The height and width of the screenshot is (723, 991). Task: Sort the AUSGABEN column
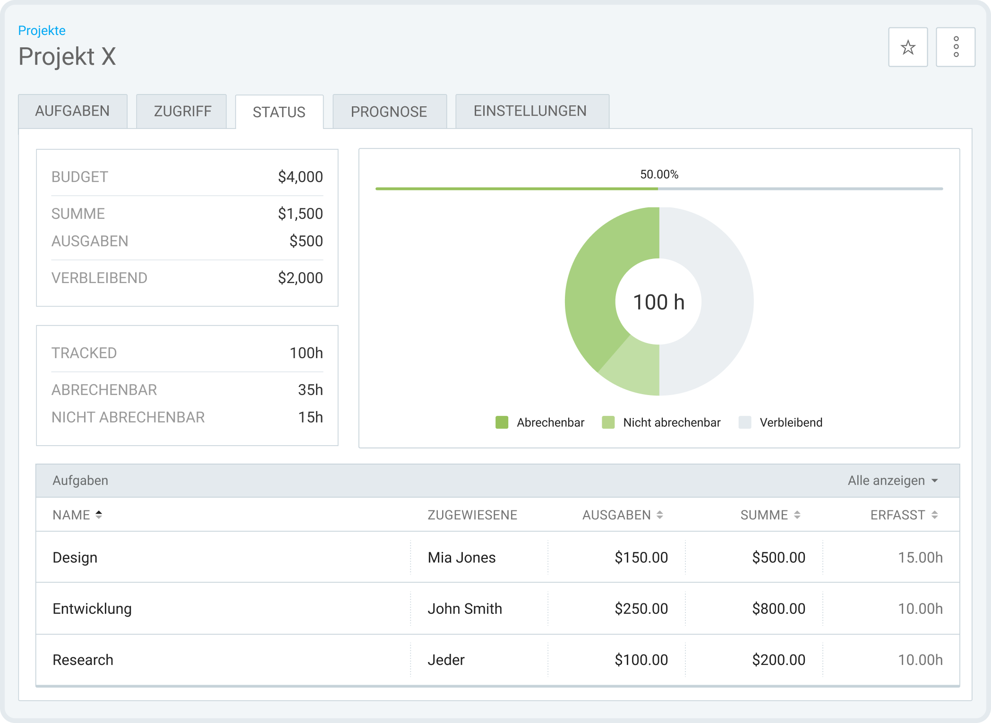659,515
